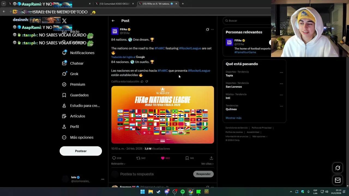Click the browser back arrow
The image size is (349, 196).
pos(4,11)
